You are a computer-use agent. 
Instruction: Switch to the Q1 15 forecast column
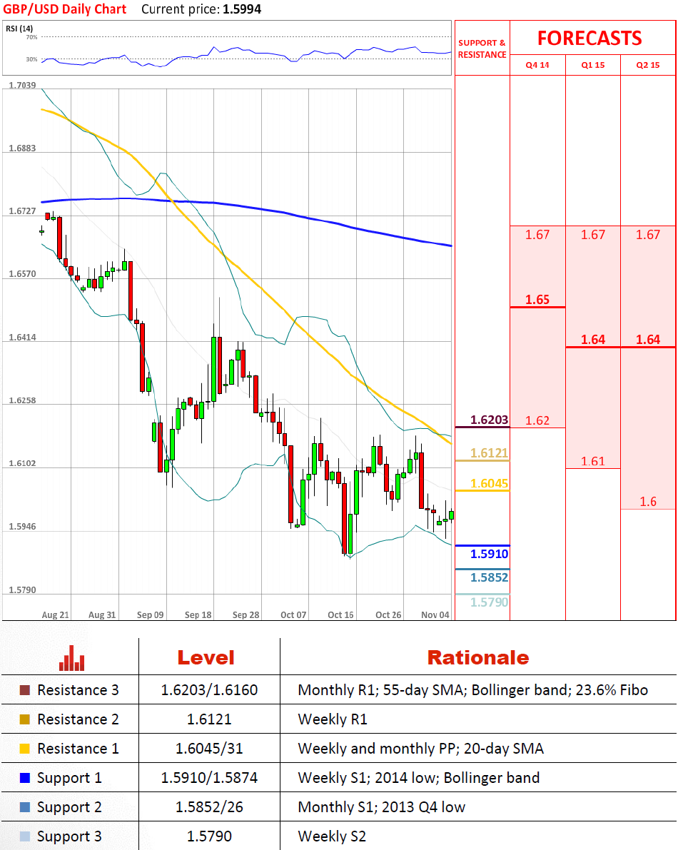point(592,65)
